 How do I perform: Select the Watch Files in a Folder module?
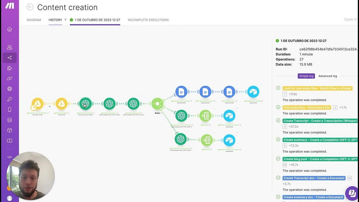pyautogui.click(x=37, y=103)
